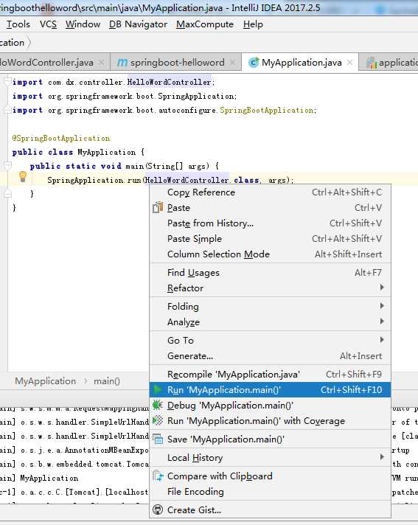The height and width of the screenshot is (525, 418).
Task: Click 'public class MyApplication' line
Action: 78,153
